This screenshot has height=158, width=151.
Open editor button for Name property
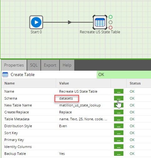pyautogui.click(x=119, y=91)
